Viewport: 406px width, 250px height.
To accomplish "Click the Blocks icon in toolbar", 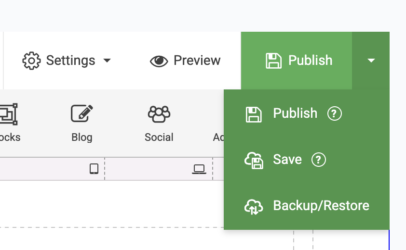I will click(x=8, y=114).
